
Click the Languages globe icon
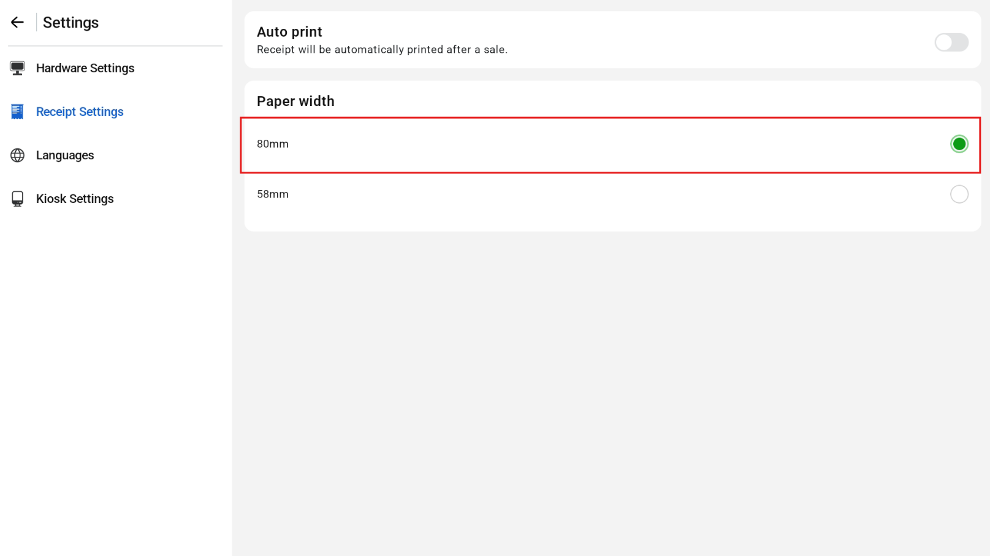17,155
